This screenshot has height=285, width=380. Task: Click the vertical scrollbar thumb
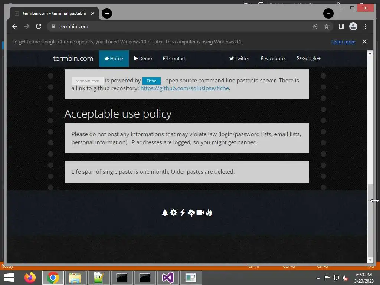[x=370, y=220]
